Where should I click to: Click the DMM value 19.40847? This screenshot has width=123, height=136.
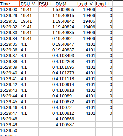66,44
